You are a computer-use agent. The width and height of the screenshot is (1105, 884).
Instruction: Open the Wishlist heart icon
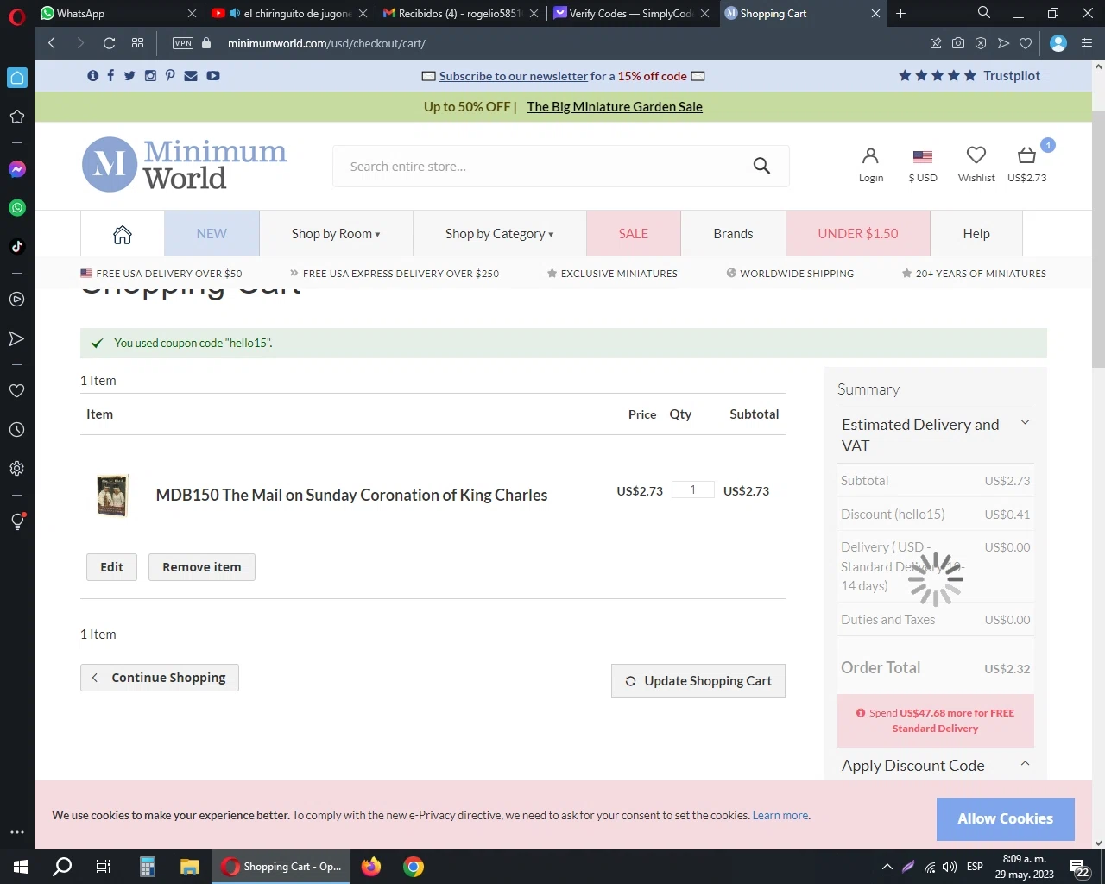(x=976, y=156)
